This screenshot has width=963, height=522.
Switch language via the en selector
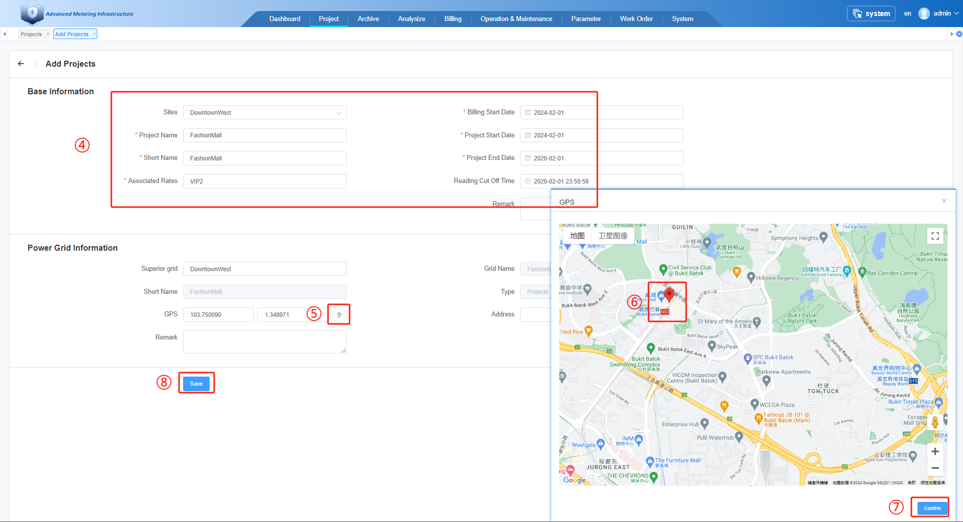[907, 14]
